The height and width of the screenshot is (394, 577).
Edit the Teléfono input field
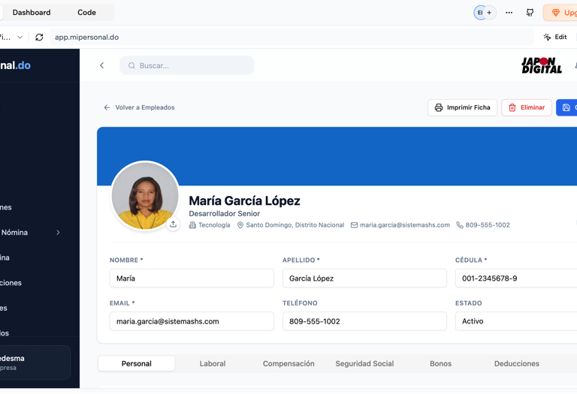pos(364,321)
